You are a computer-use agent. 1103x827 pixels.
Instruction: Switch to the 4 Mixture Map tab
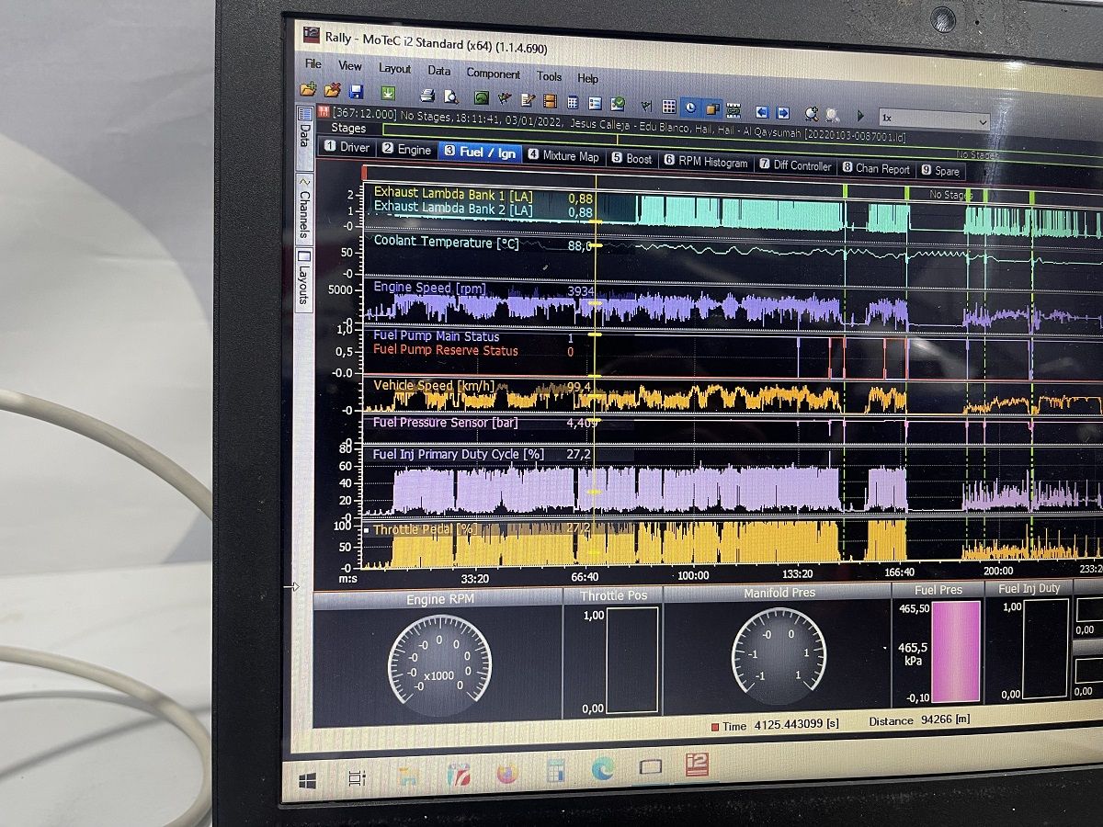(x=563, y=156)
